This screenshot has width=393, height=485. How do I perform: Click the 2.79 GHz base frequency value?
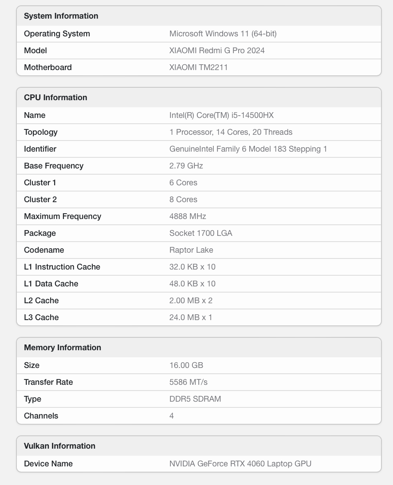click(x=186, y=166)
